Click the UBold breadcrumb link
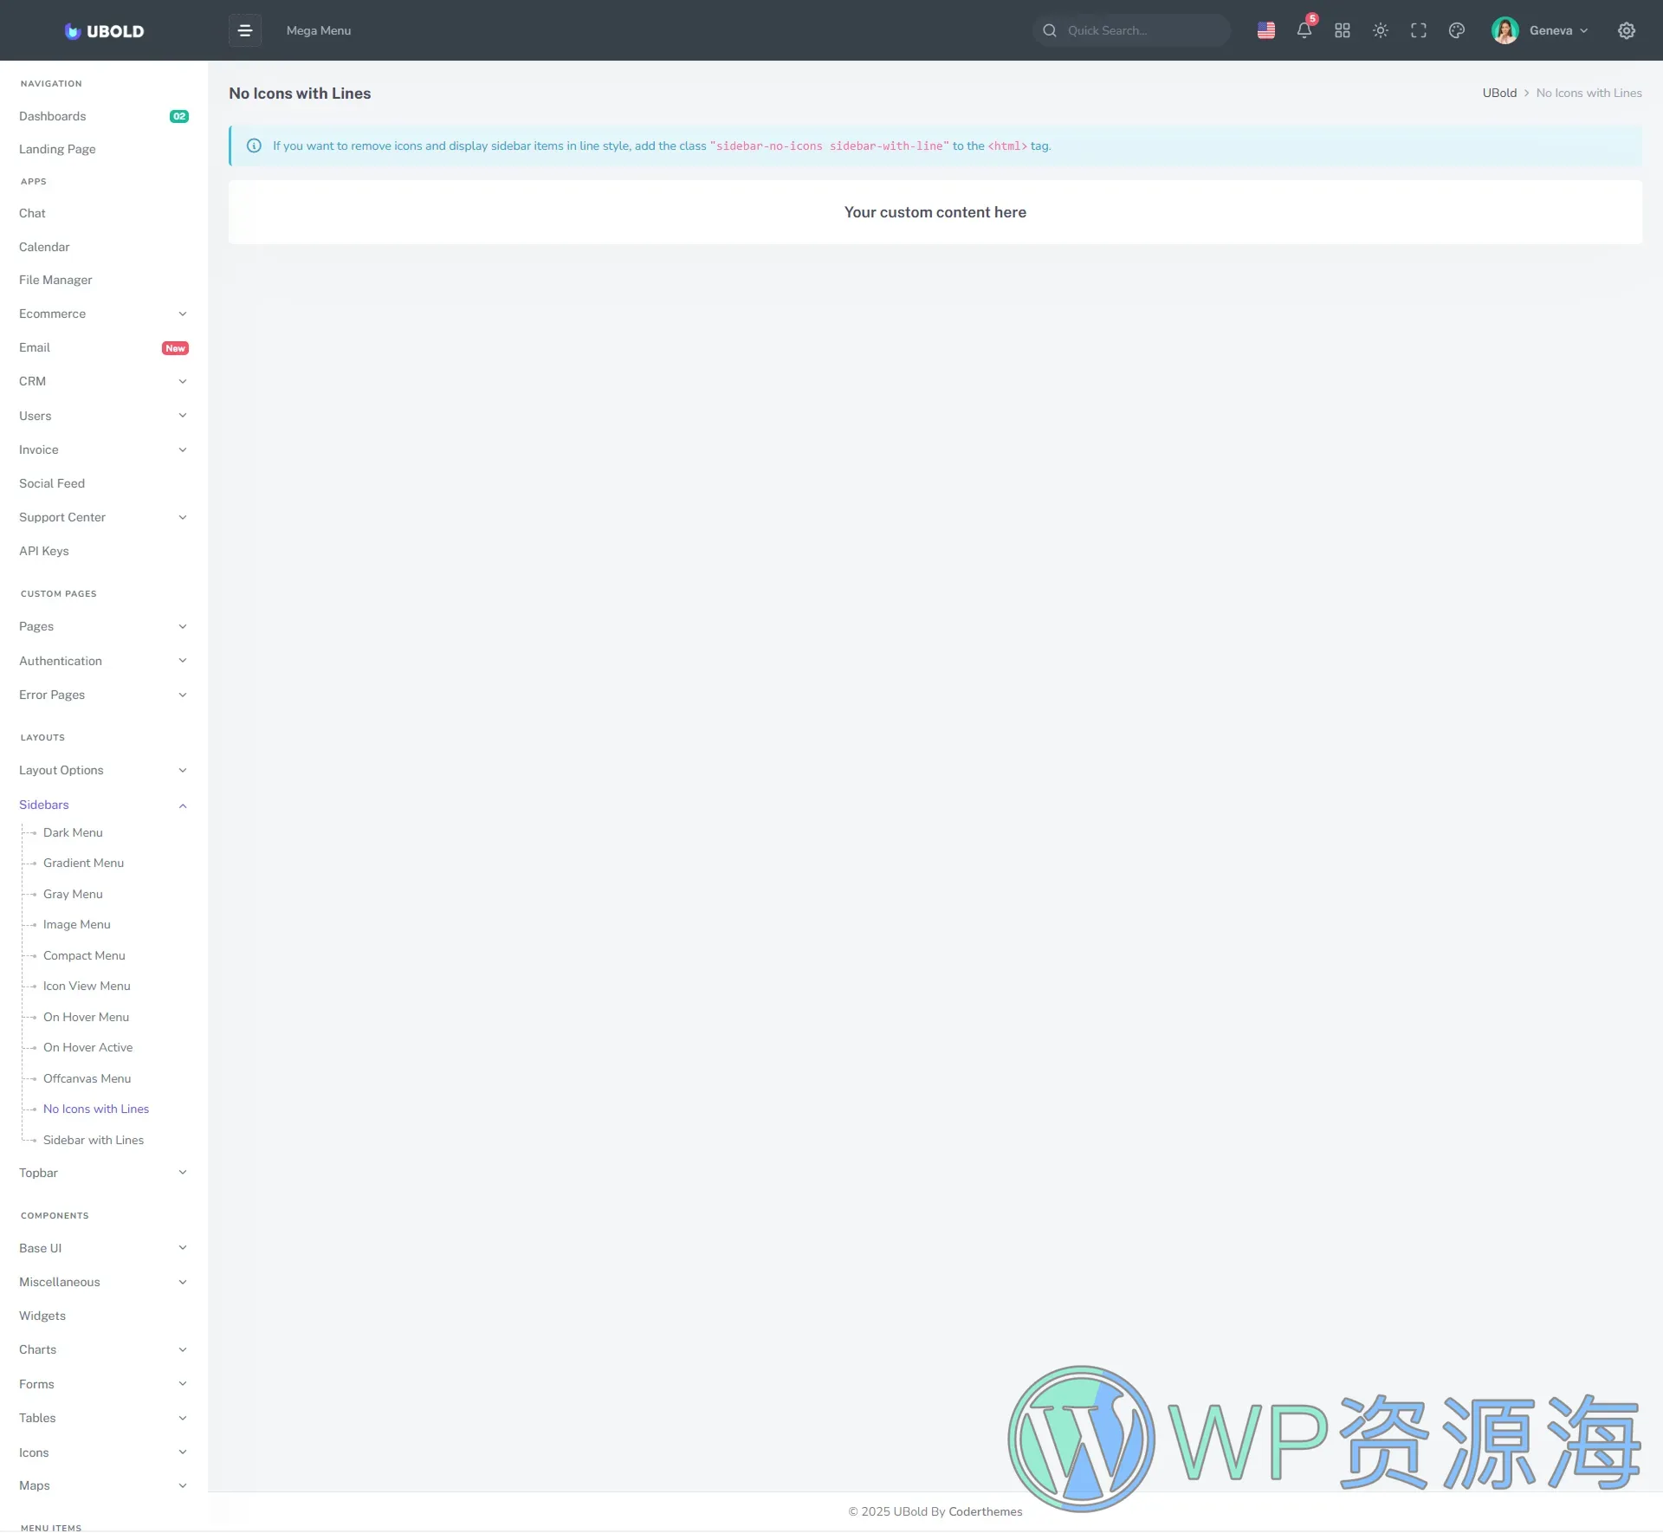Image resolution: width=1663 pixels, height=1533 pixels. [1498, 93]
